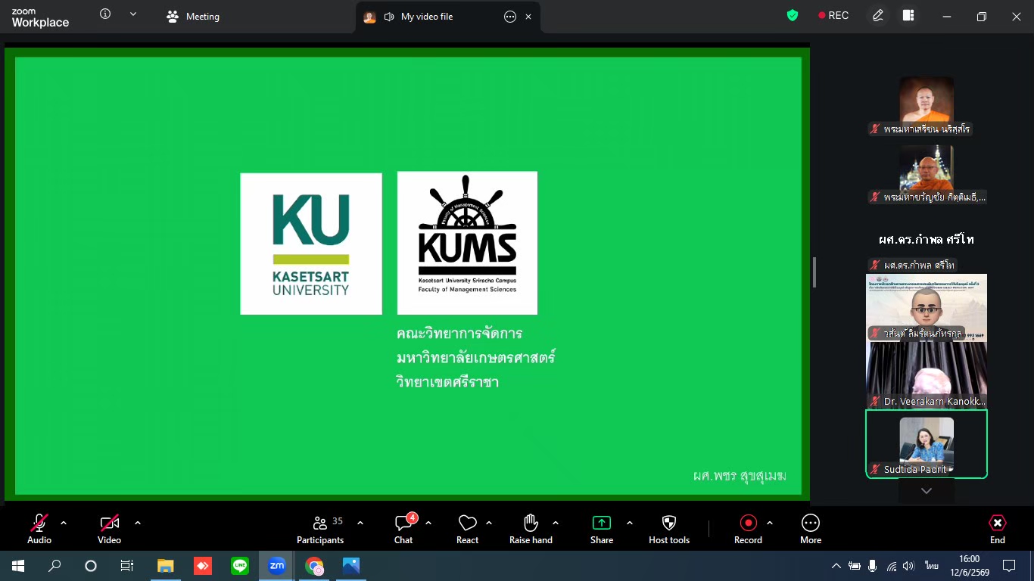Image resolution: width=1034 pixels, height=581 pixels.
Task: Click the green encryption shield icon
Action: tap(793, 15)
